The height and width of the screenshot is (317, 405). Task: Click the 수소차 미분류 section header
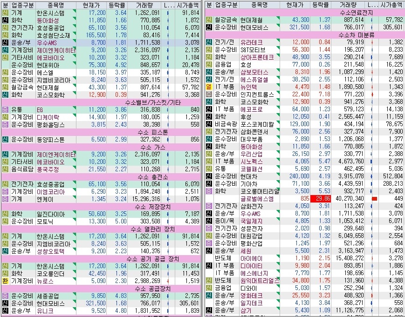coord(356,34)
